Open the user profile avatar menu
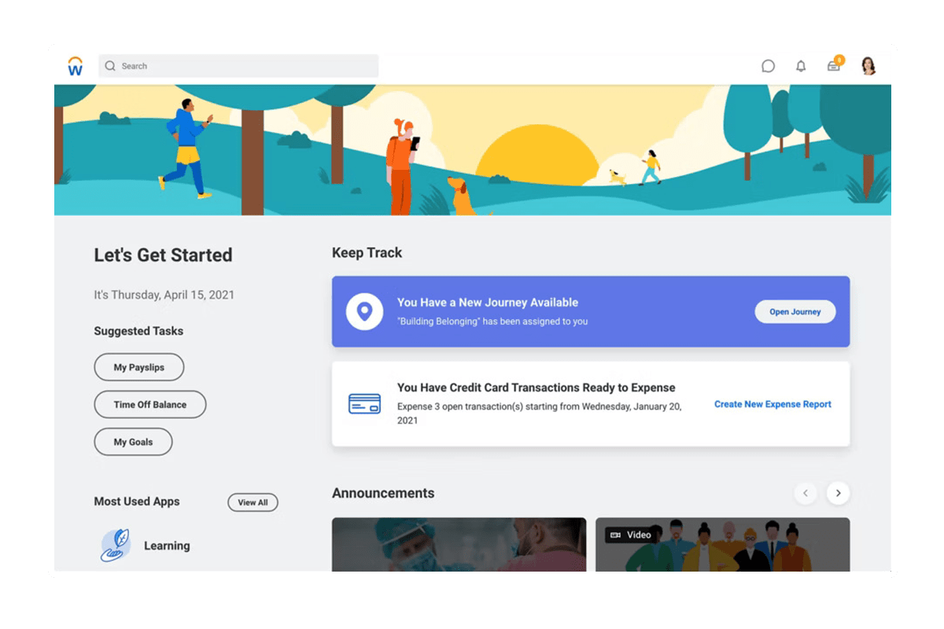Viewport: 944px width, 629px height. click(x=868, y=66)
